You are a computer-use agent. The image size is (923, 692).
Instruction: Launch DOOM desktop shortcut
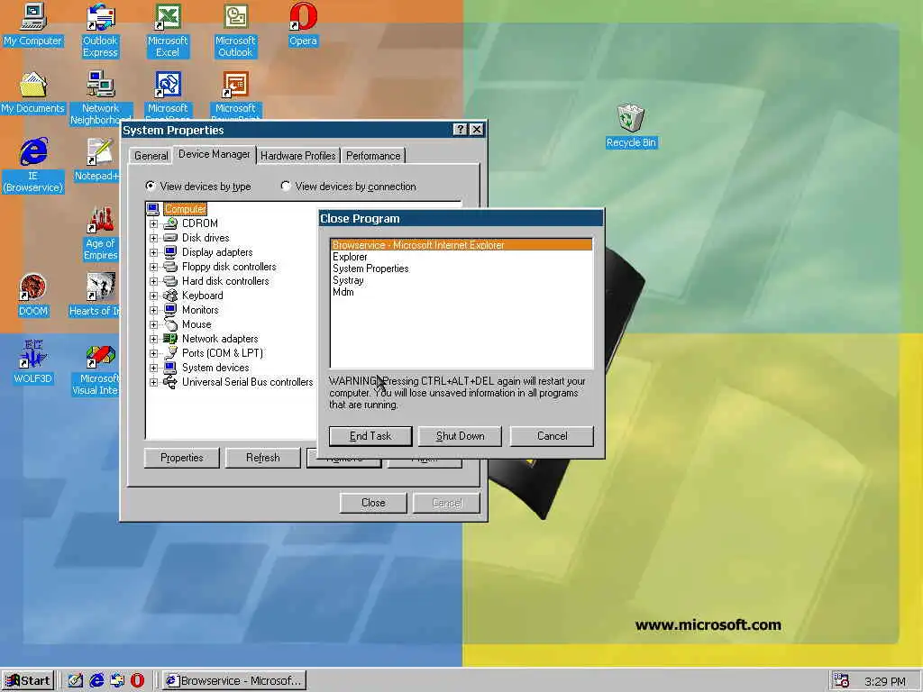(x=33, y=296)
